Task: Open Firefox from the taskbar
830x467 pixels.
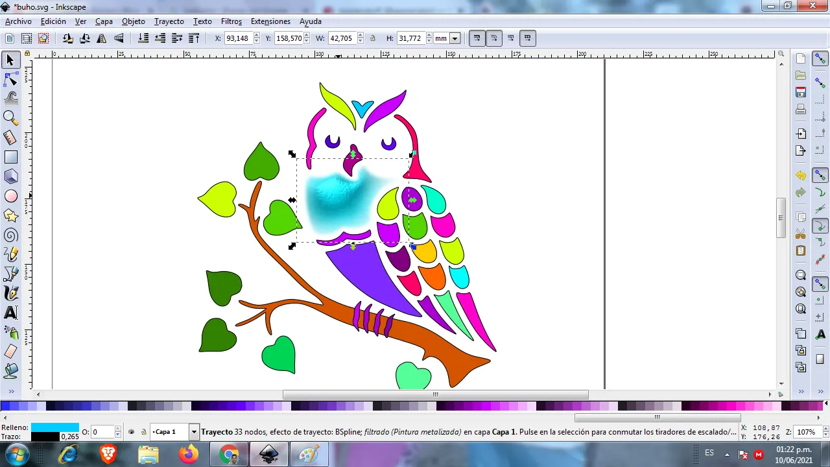Action: click(189, 455)
